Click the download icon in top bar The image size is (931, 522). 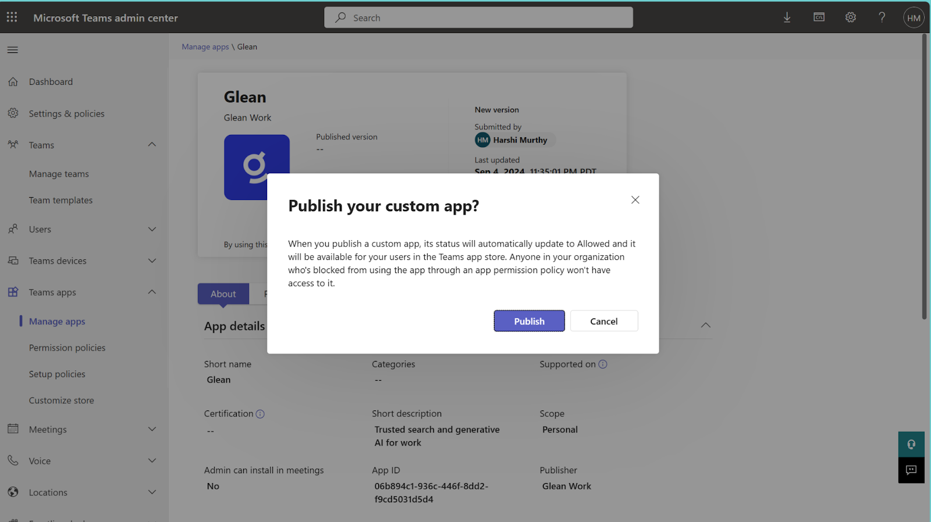coord(787,17)
